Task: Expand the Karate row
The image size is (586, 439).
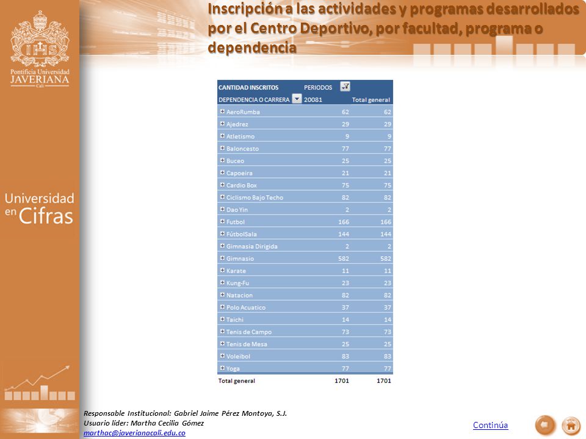Action: tap(222, 270)
